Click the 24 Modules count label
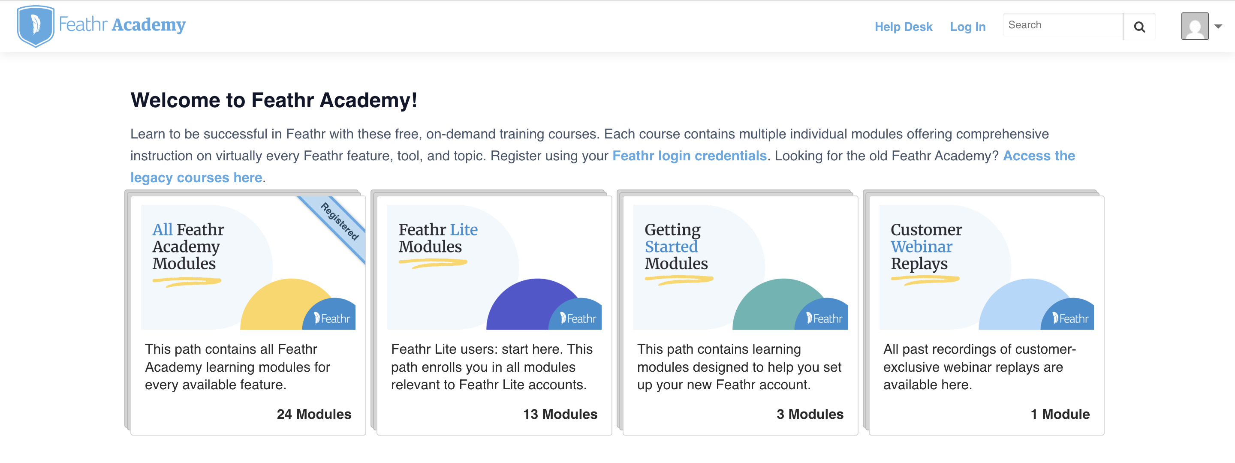 tap(313, 414)
